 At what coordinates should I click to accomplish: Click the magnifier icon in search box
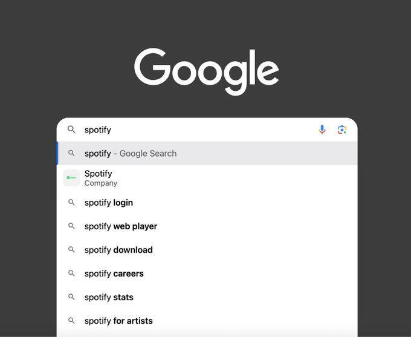click(71, 129)
